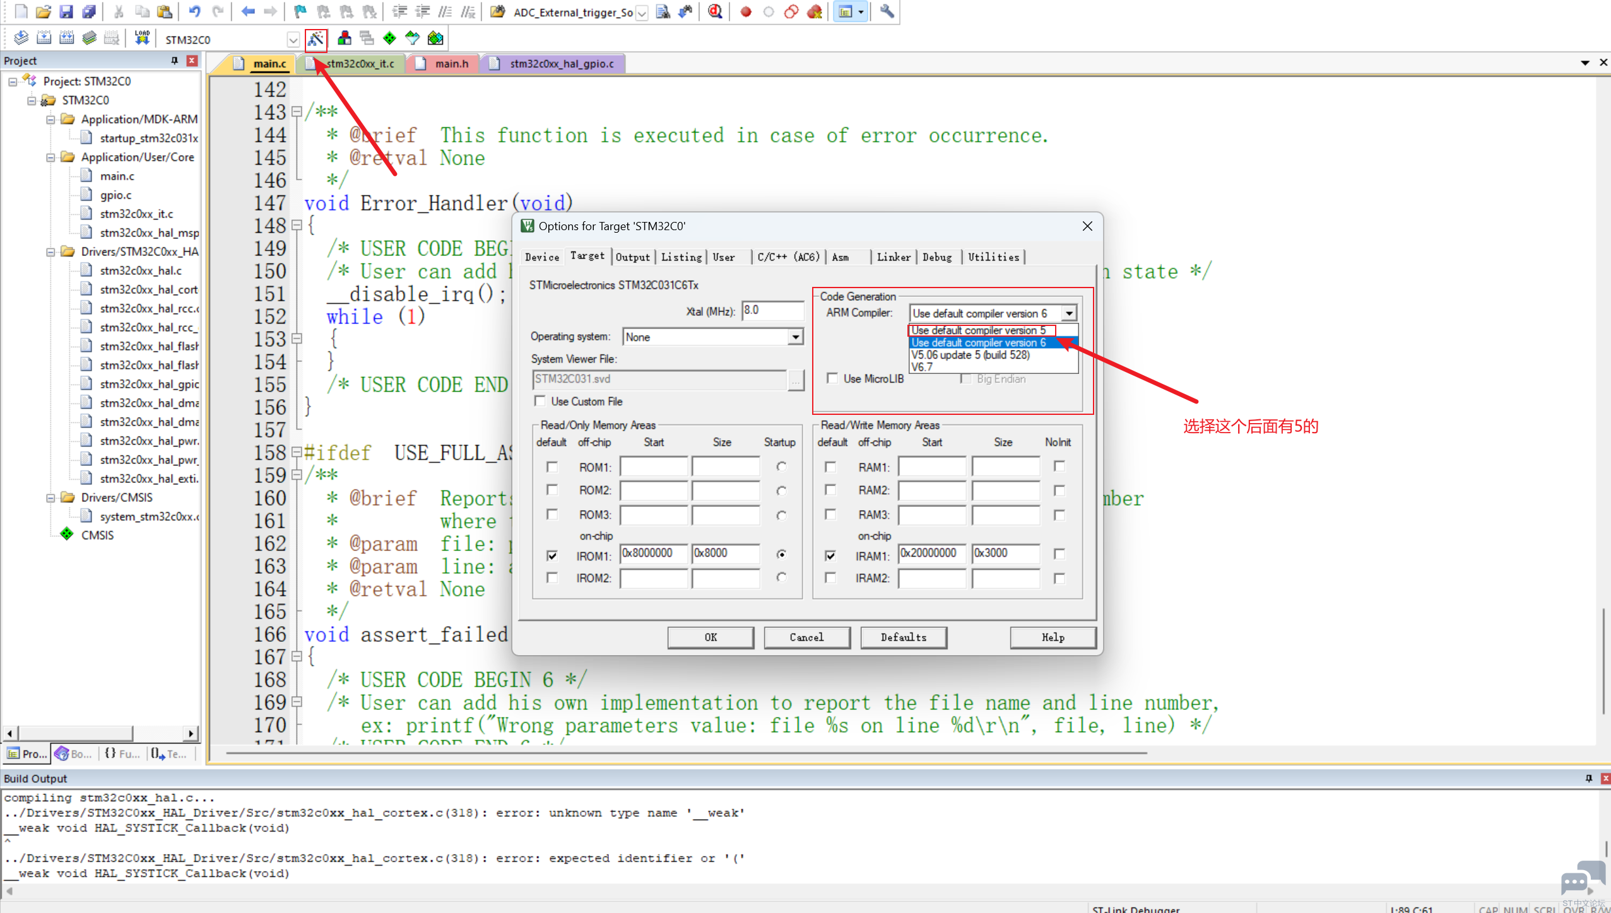Open the Configuration wrench

[x=887, y=11]
